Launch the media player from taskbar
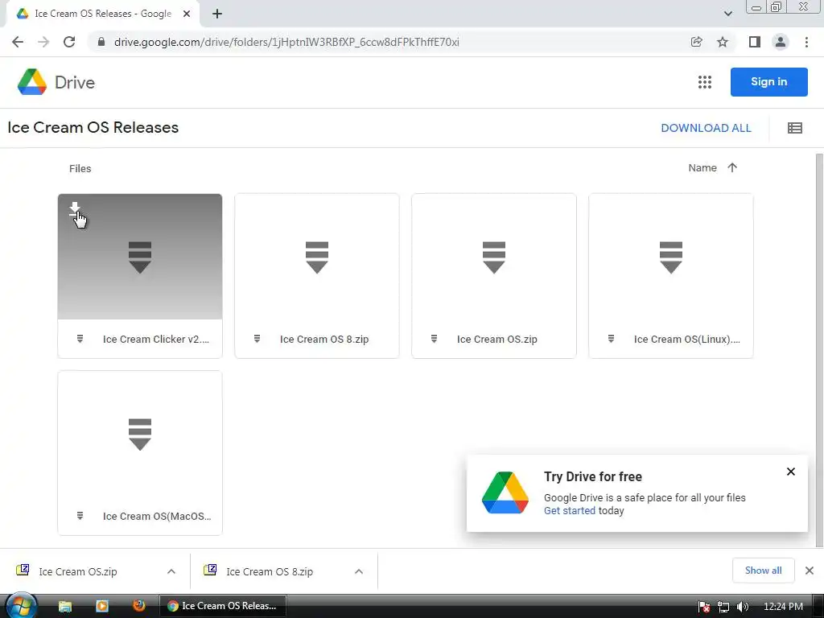Screen dimensions: 824x618 pos(102,606)
